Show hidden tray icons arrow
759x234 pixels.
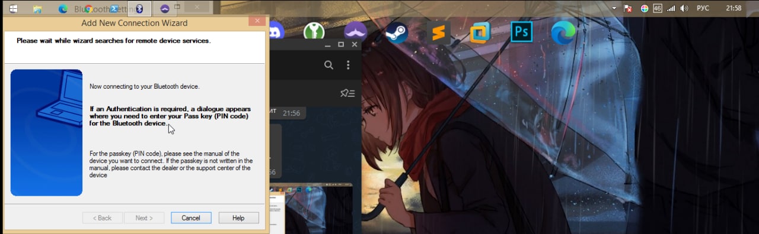click(x=614, y=8)
